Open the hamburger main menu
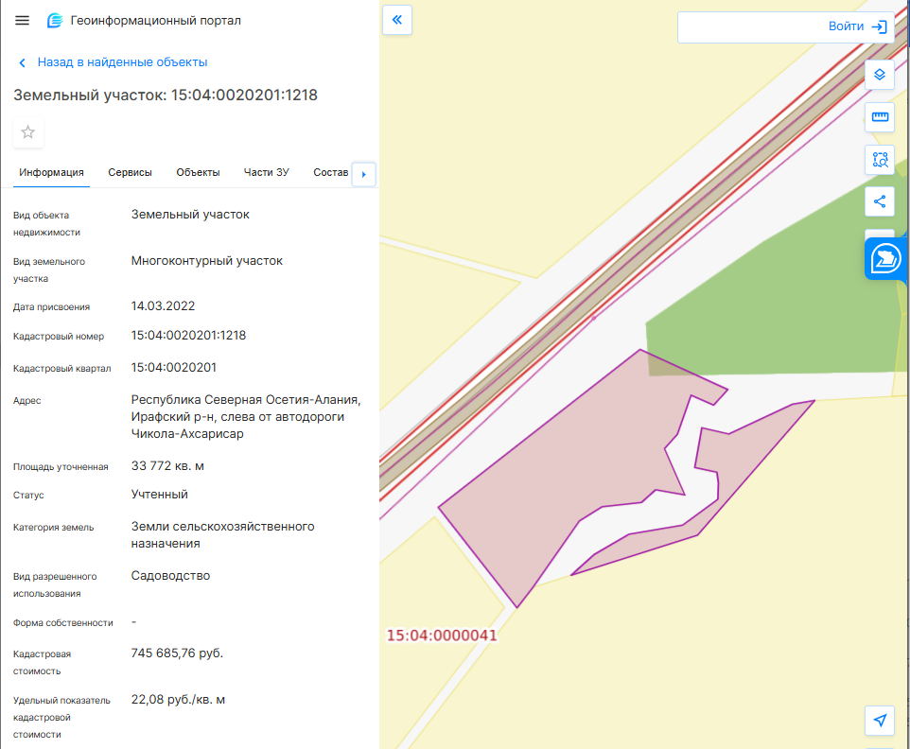 tap(22, 21)
